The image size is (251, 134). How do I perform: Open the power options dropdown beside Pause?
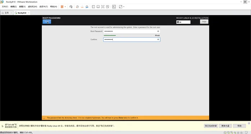pos(65,7)
